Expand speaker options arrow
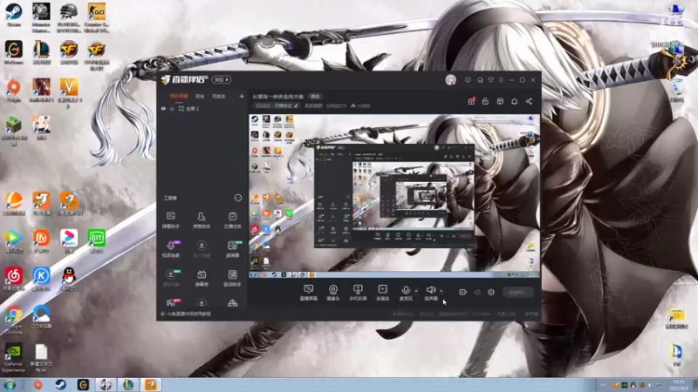This screenshot has height=392, width=698. click(x=441, y=291)
